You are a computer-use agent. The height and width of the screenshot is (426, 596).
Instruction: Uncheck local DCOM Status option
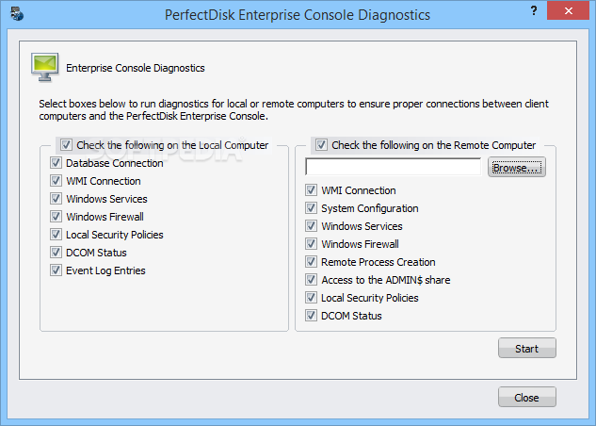(x=56, y=253)
